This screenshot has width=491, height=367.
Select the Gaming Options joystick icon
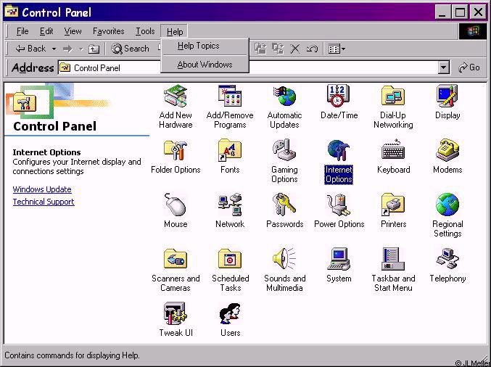coord(284,151)
